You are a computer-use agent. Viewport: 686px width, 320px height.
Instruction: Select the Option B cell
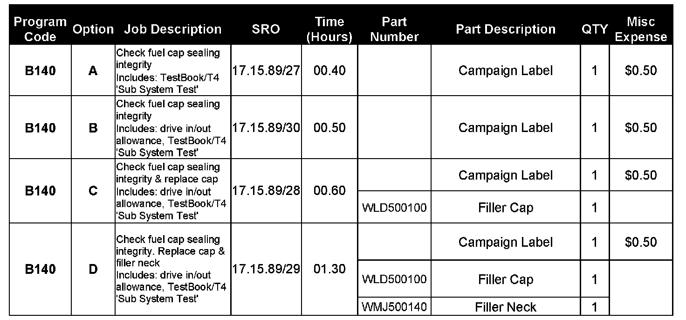coord(93,128)
